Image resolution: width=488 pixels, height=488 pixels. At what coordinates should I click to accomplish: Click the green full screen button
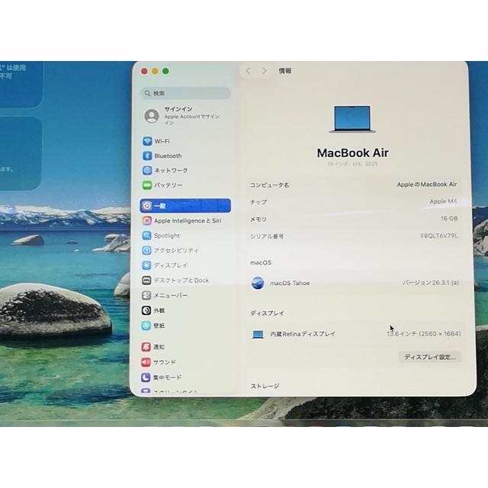point(165,71)
